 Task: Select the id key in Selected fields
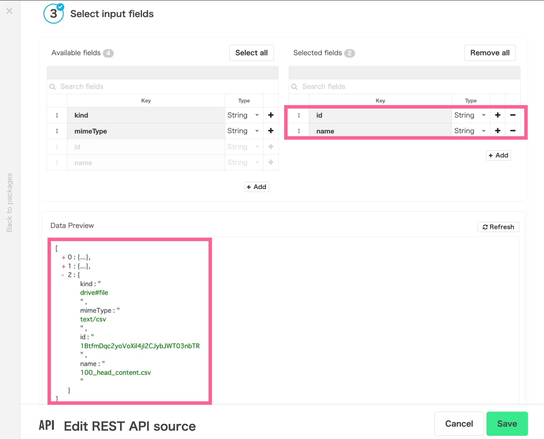pyautogui.click(x=380, y=115)
